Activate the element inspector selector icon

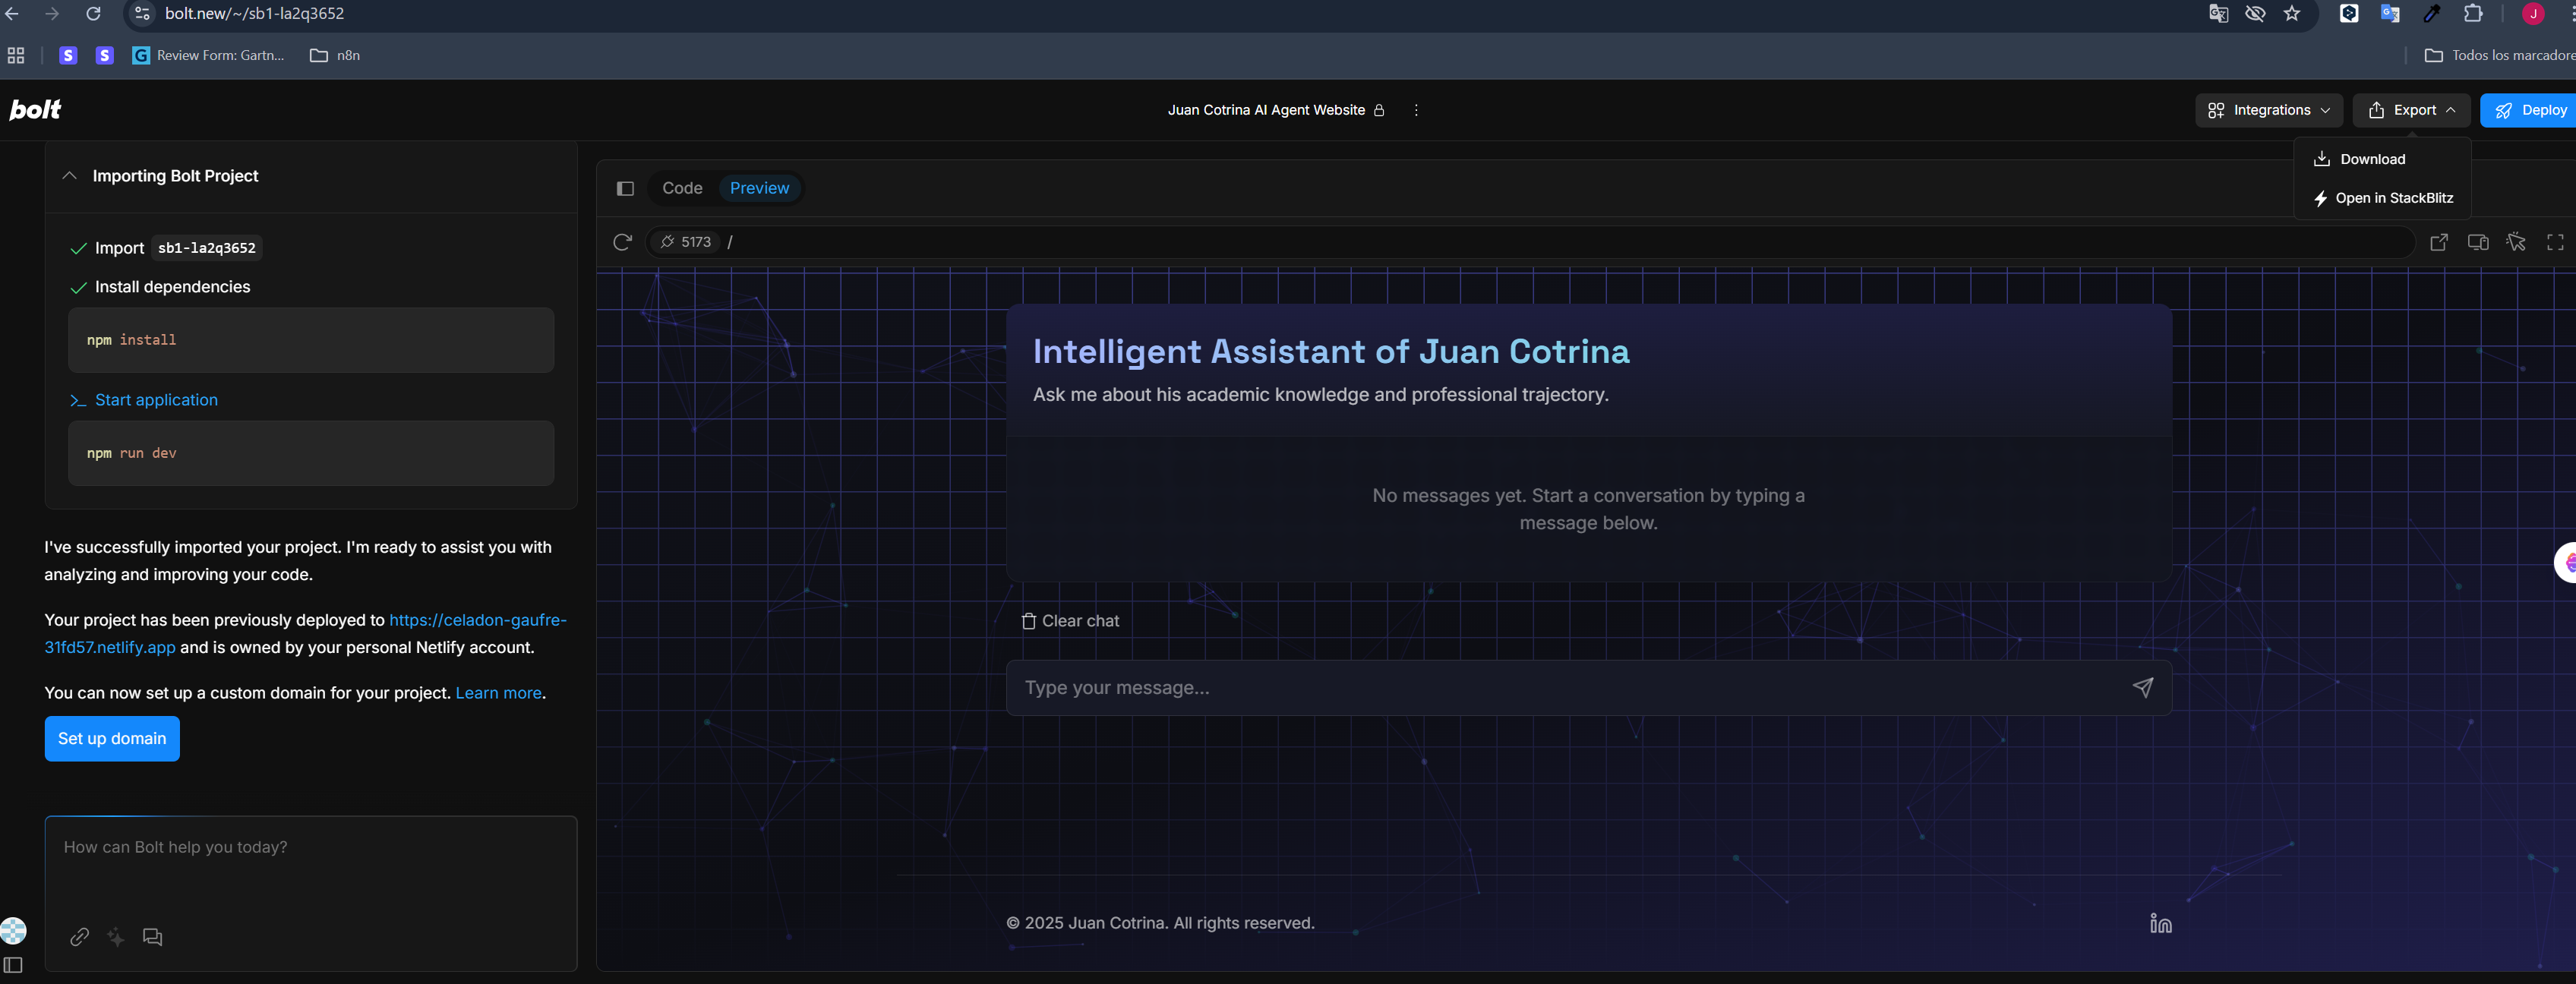(2516, 242)
